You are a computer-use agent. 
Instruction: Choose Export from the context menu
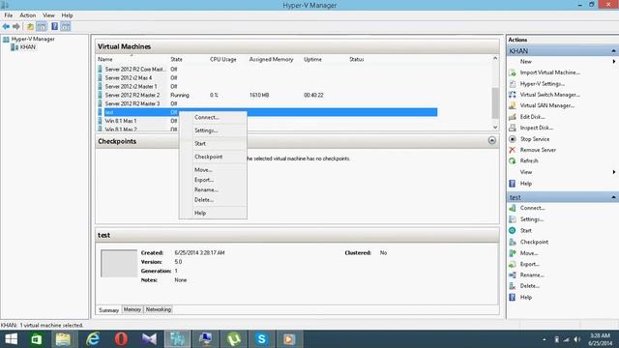[213, 180]
